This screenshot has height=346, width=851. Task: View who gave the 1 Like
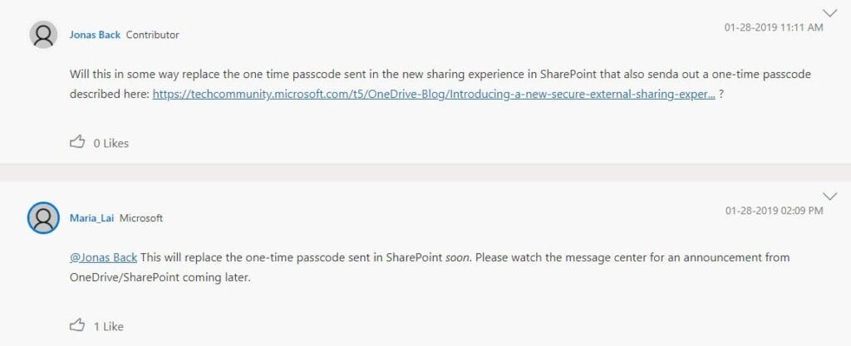tap(109, 327)
